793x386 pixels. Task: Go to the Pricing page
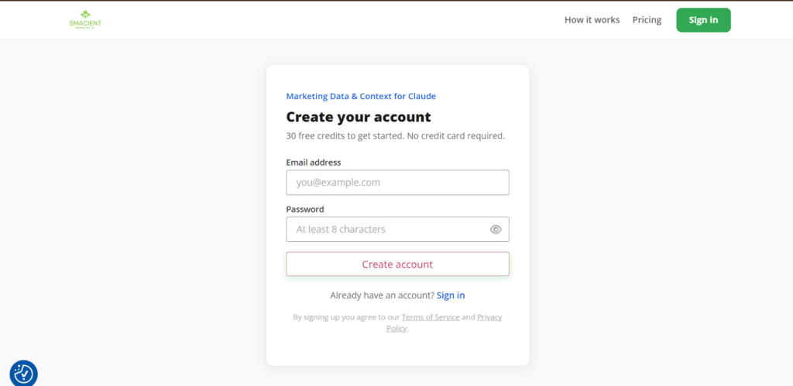coord(647,20)
